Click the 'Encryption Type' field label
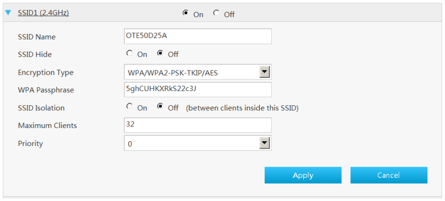The height and width of the screenshot is (201, 445). coord(45,73)
